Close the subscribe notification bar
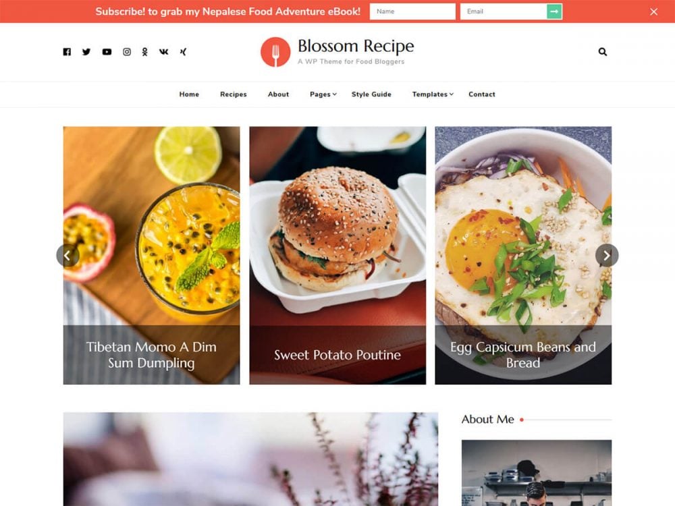 (653, 11)
